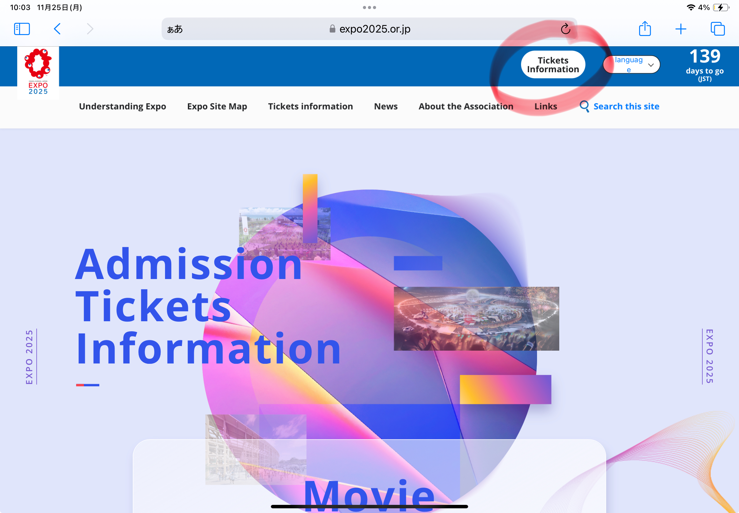Reload the expo2025.or.jp page

565,29
